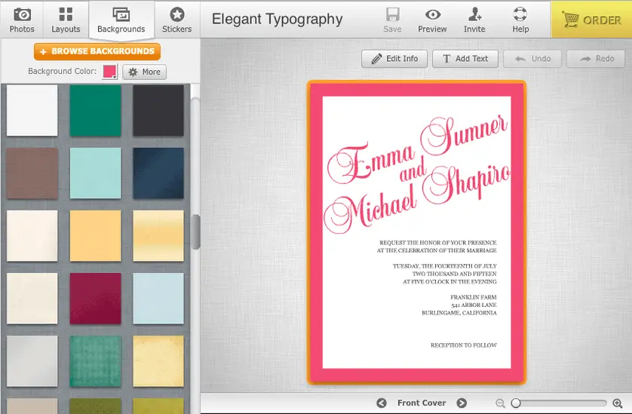Click the 'Elegant Typography' project title
632x414 pixels.
tap(278, 20)
